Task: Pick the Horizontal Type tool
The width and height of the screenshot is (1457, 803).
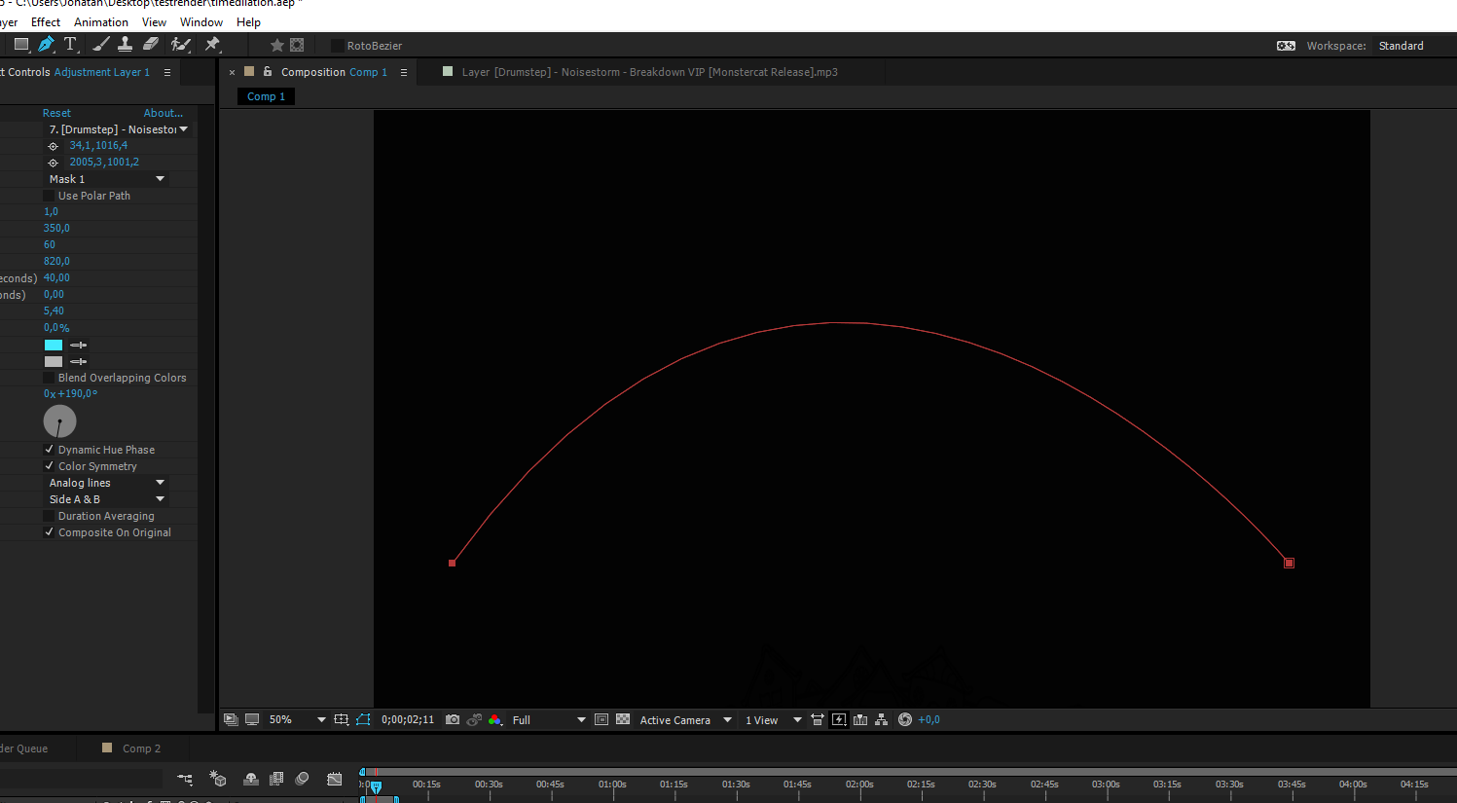Action: coord(70,45)
